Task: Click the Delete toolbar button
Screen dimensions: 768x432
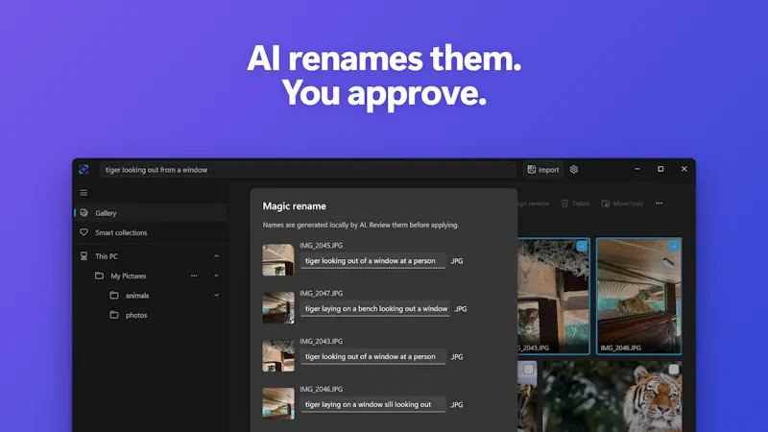Action: 575,204
